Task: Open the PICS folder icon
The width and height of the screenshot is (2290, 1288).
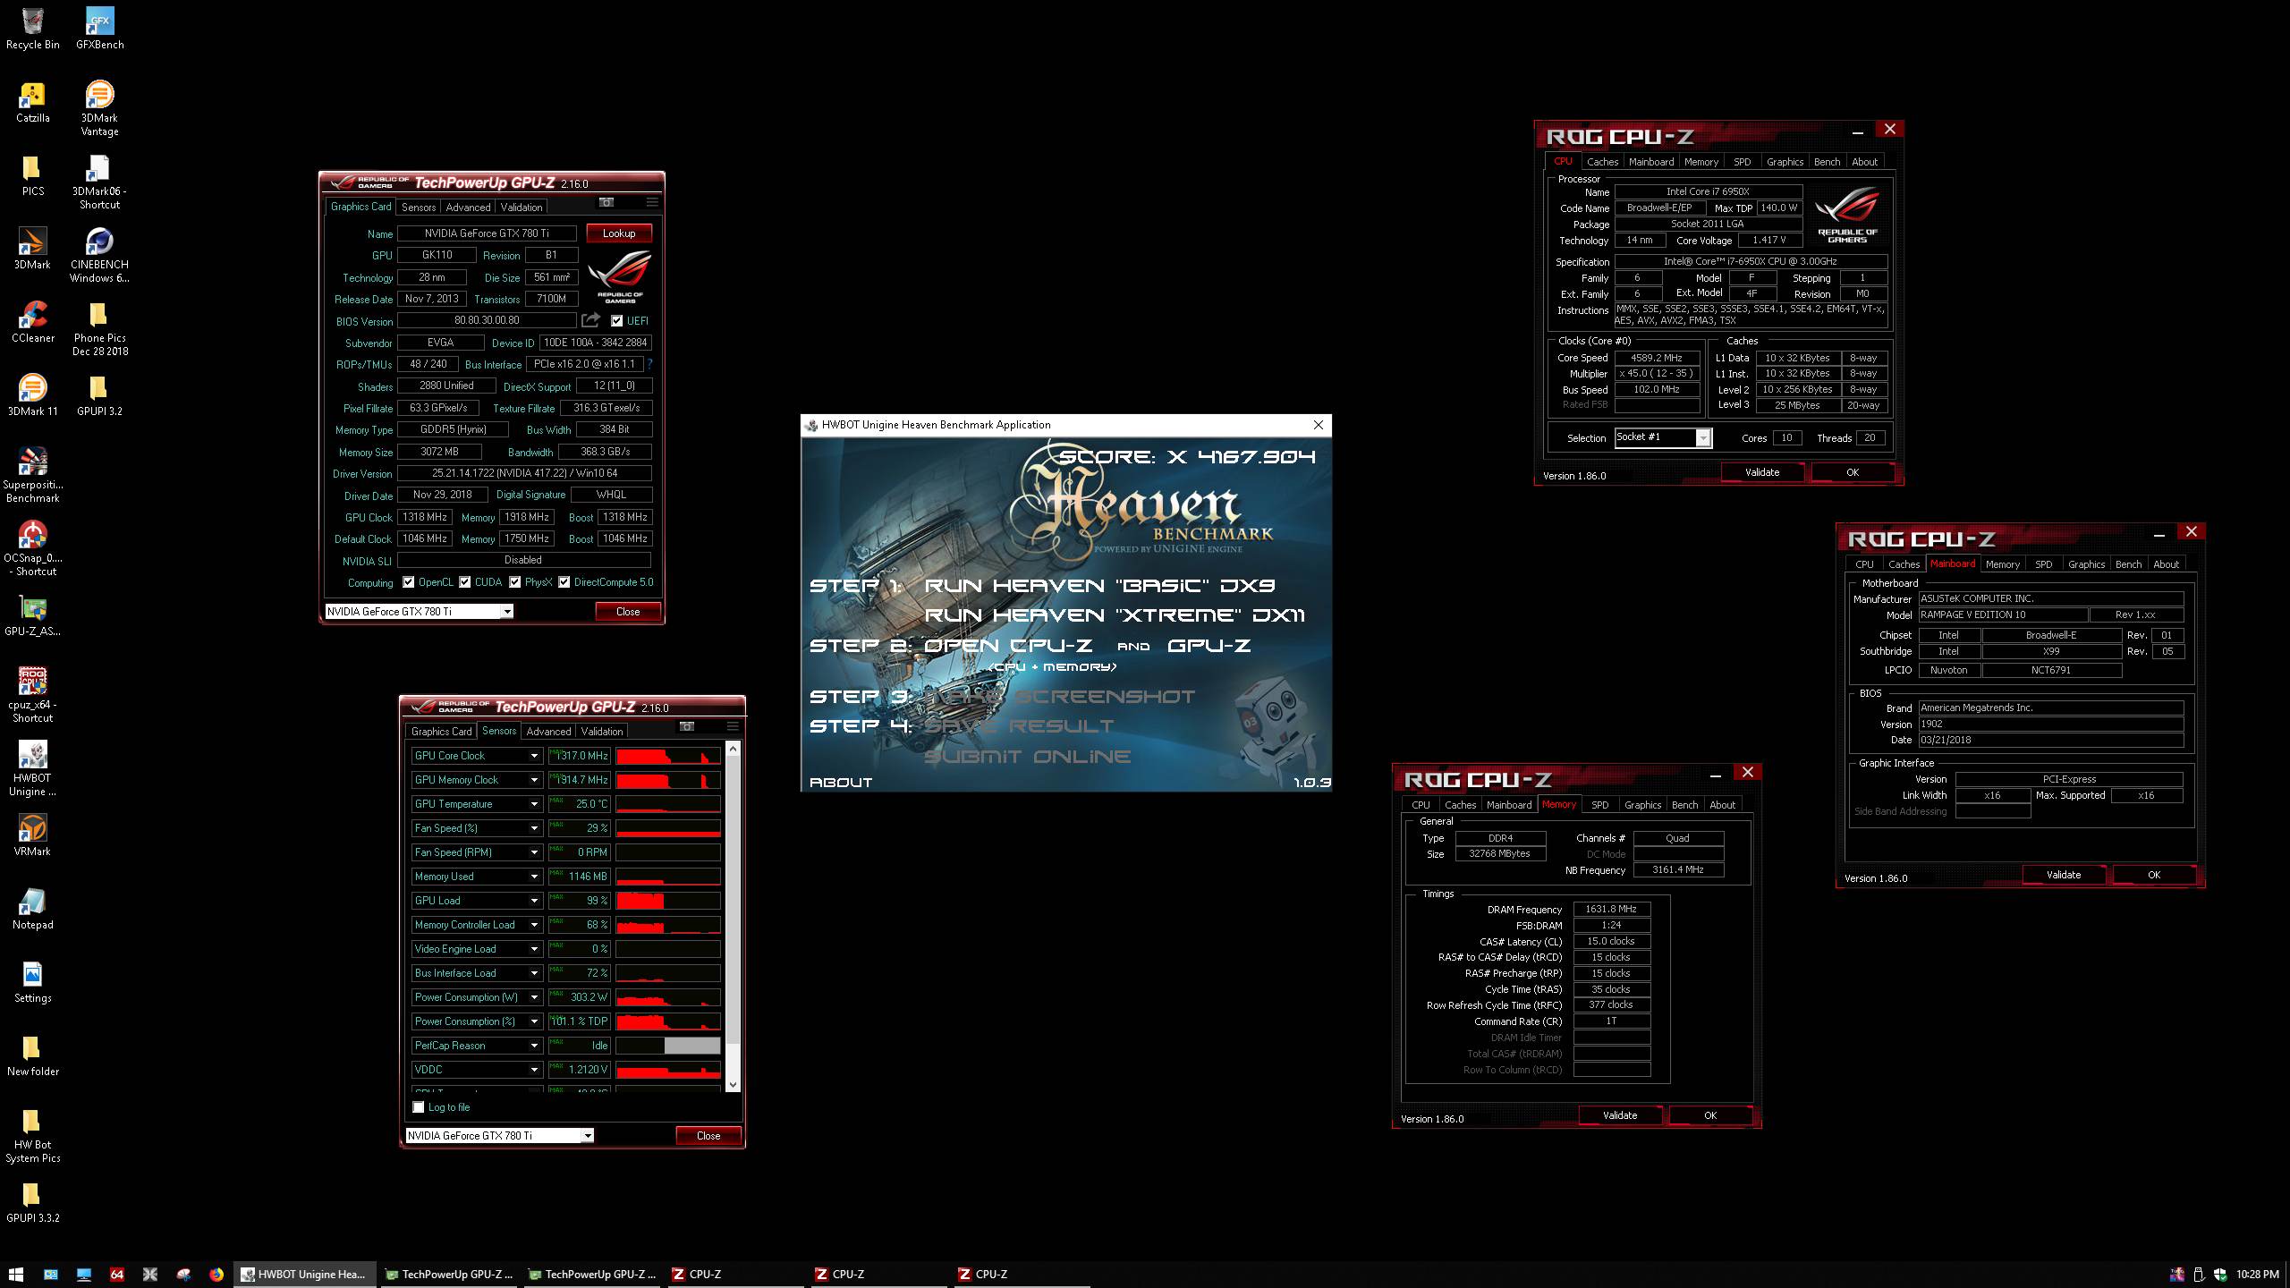Action: [33, 175]
